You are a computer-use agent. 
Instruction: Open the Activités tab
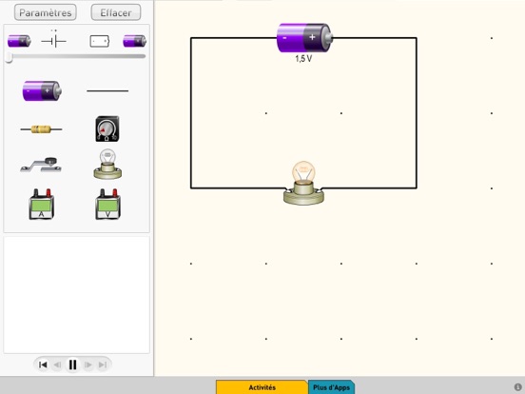point(262,387)
